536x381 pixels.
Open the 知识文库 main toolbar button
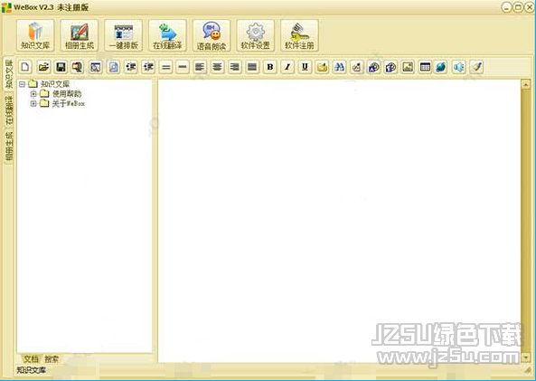(35, 35)
